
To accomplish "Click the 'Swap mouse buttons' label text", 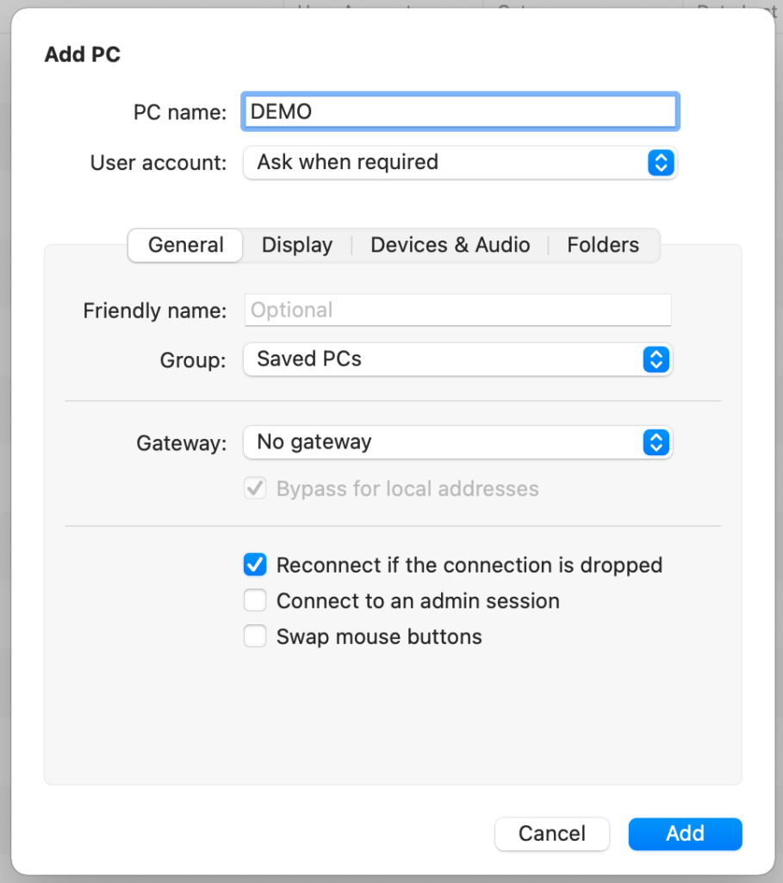I will (x=379, y=637).
